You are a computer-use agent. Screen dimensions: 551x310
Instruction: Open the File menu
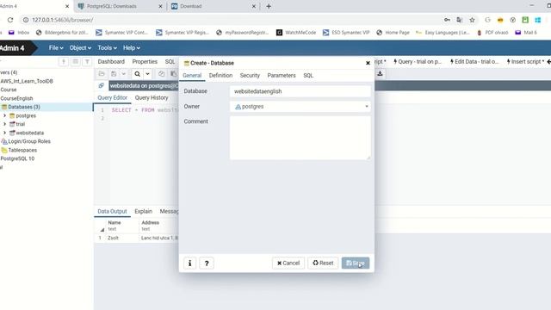click(x=56, y=48)
